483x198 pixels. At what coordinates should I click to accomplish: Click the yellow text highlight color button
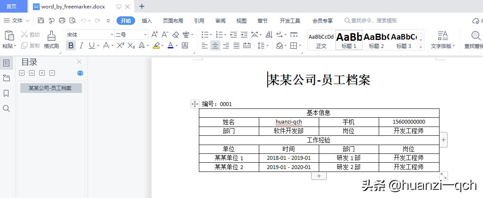[x=156, y=46]
